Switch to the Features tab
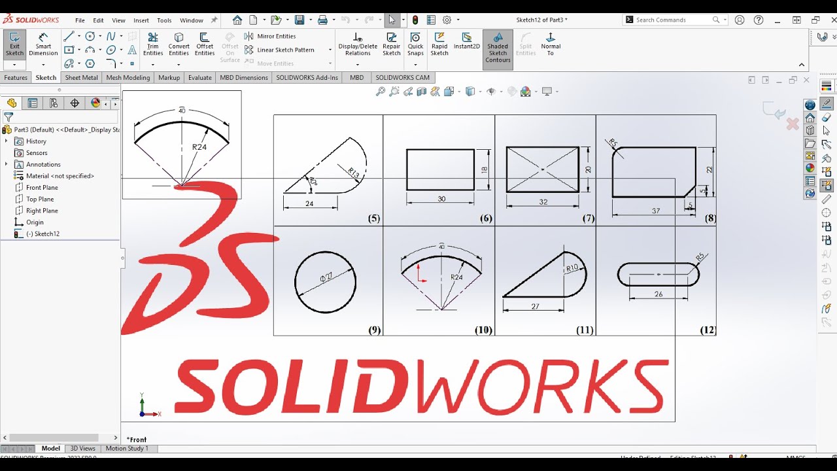 pos(16,77)
